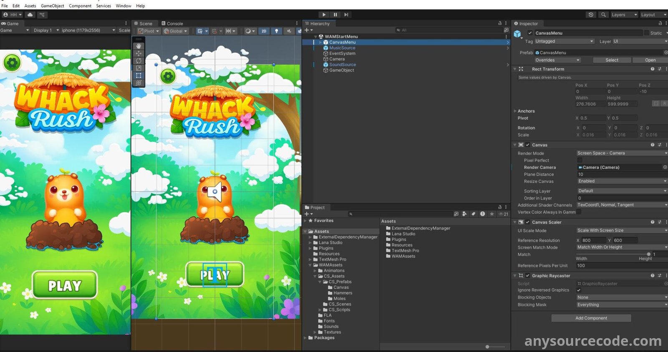Screen dimensions: 668x352
Task: Open the version control icon in toolbar
Action: tap(42, 15)
